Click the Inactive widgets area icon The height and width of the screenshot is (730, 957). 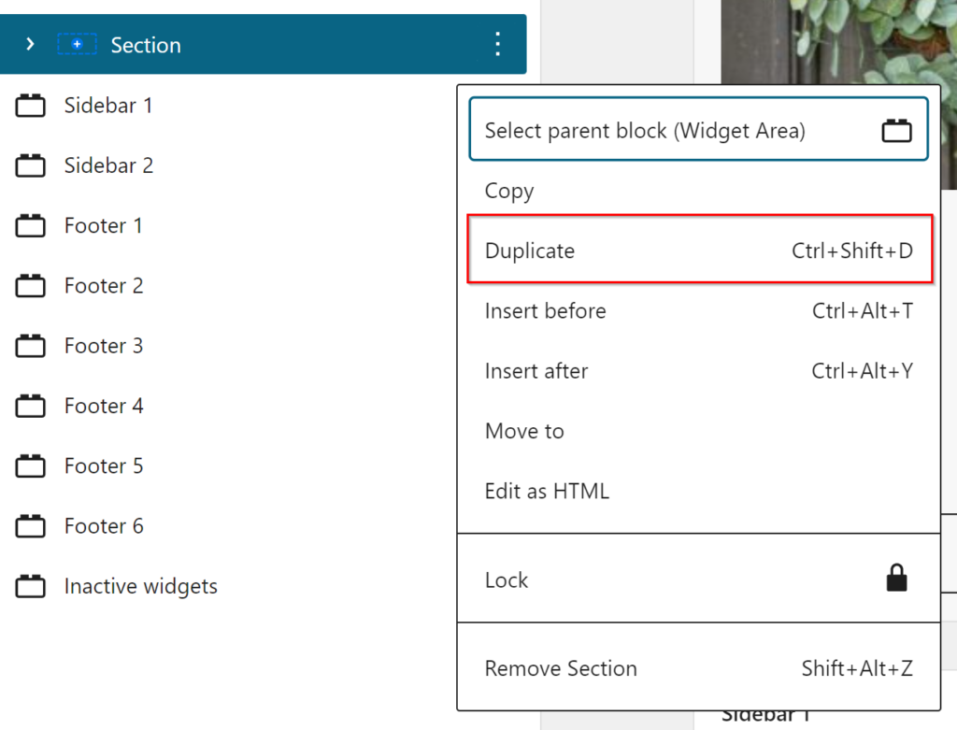[31, 587]
